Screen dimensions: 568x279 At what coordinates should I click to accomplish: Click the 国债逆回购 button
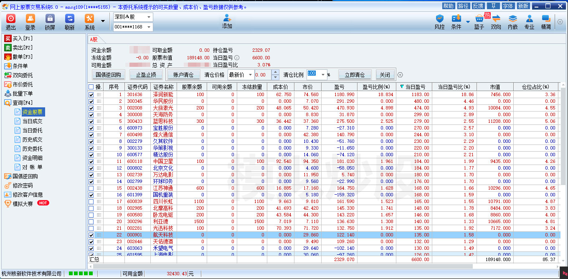(108, 75)
